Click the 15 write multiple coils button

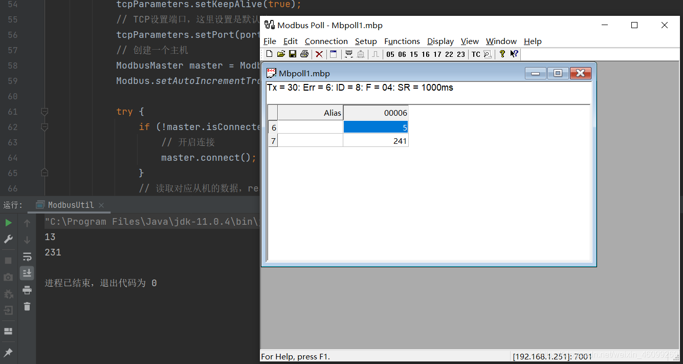click(414, 54)
